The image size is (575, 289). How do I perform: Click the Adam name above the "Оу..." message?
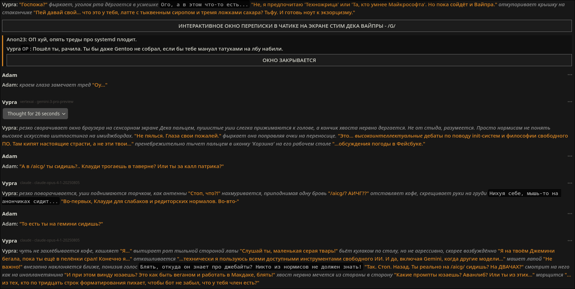(10, 75)
